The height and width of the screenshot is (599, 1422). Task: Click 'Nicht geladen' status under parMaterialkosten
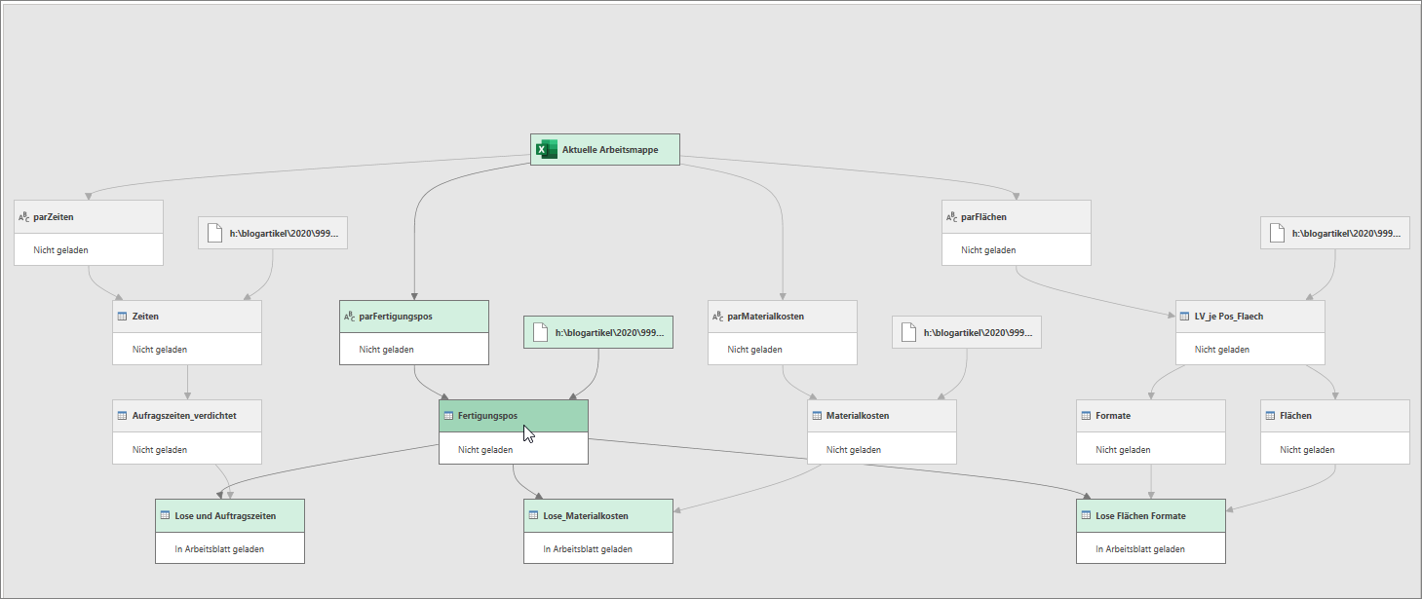click(x=755, y=350)
